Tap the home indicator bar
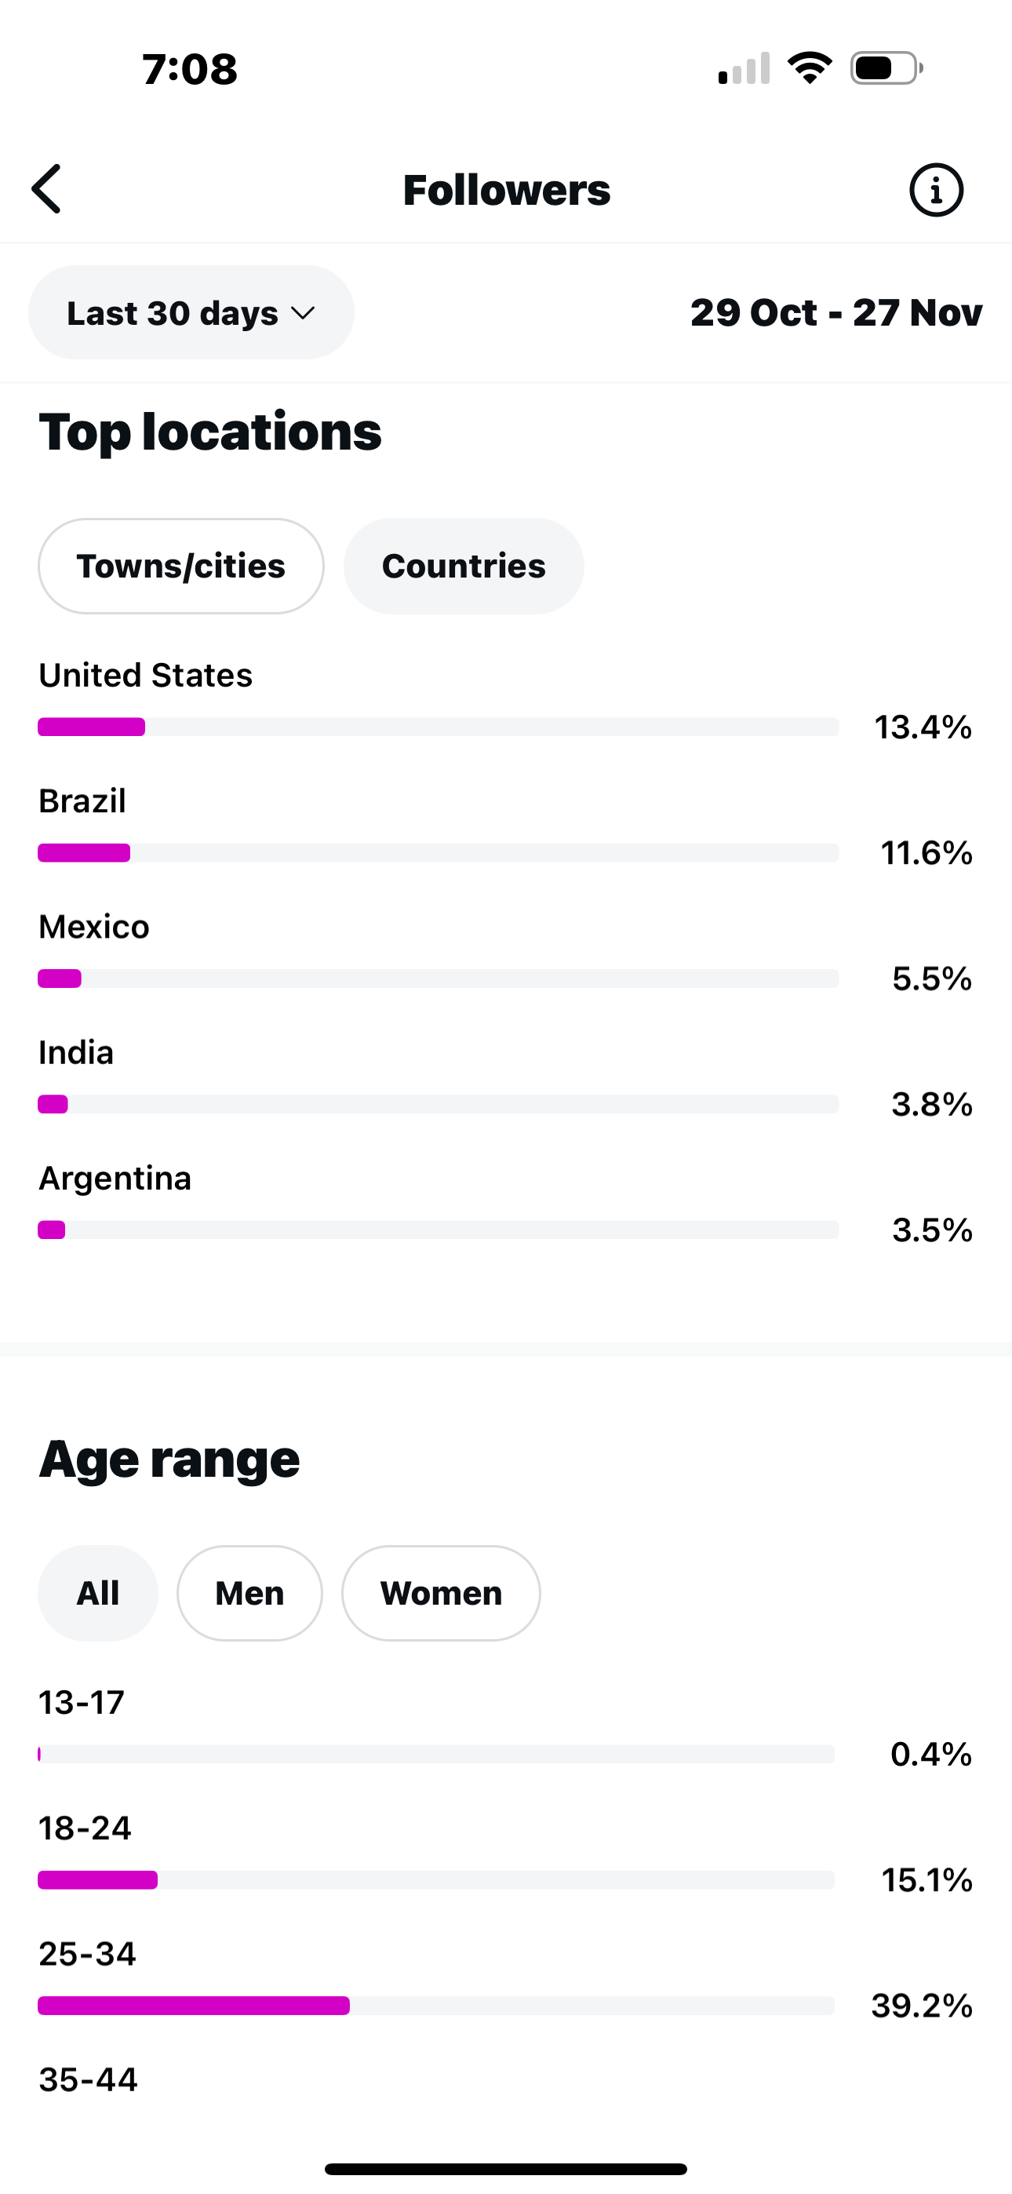The image size is (1012, 2194). (x=506, y=2168)
